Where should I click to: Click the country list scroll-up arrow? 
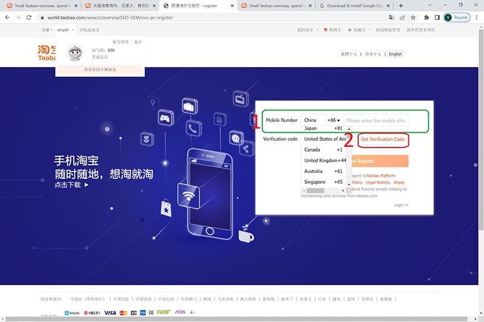pos(349,129)
